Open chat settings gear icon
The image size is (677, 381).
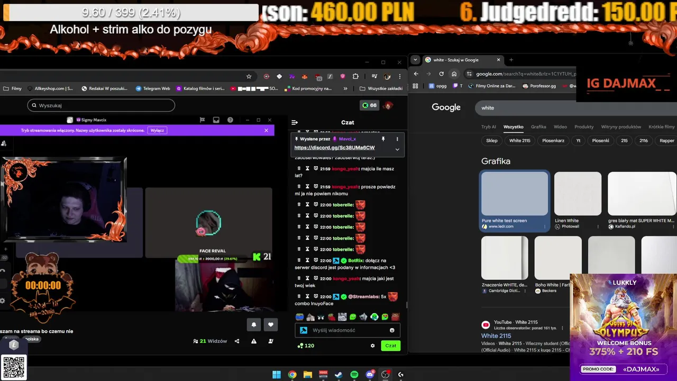tap(372, 346)
